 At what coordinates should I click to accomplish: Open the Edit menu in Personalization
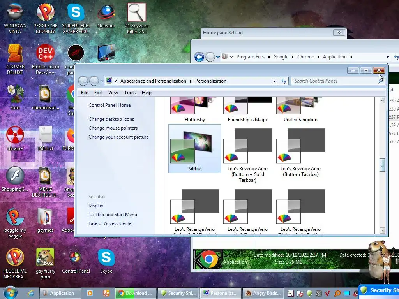pos(98,93)
